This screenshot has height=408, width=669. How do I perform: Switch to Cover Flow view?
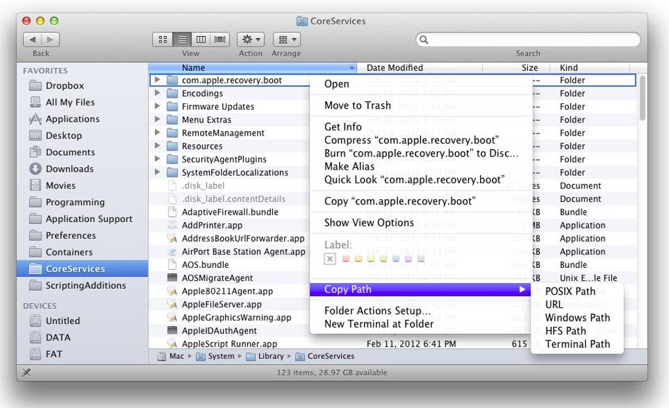point(220,39)
